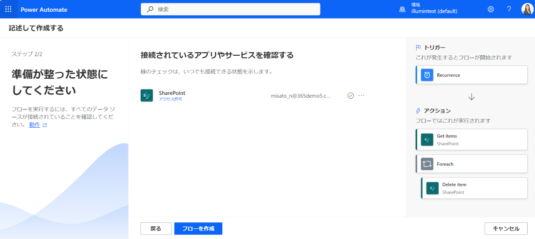535x239 pixels.
Task: Click the SharePoint connection name text
Action: (x=172, y=93)
